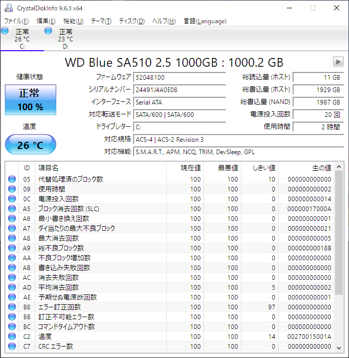
Task: Switch to the C: drive tab label
Action: [22, 47]
